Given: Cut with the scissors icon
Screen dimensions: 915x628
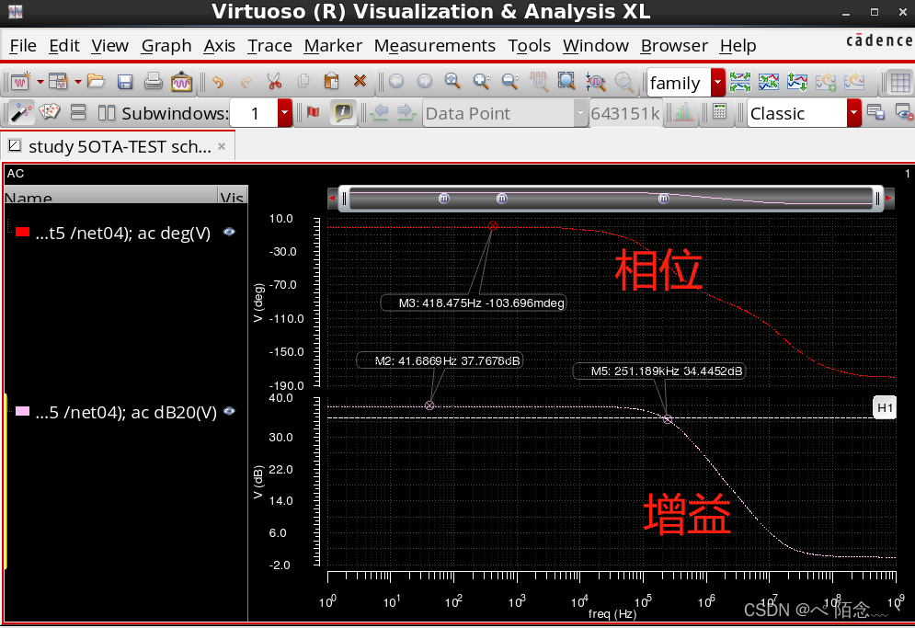Looking at the screenshot, I should coord(274,82).
